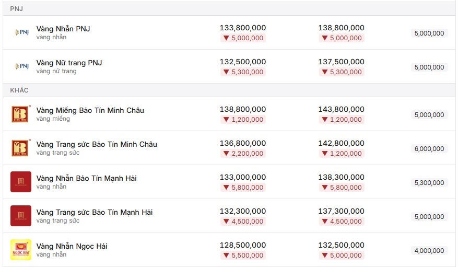The image size is (458, 267).
Task: Click the 6,000,000 spread badge
Action: 429,149
